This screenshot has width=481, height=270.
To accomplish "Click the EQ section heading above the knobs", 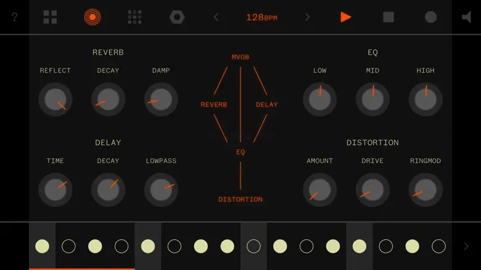I will [372, 52].
